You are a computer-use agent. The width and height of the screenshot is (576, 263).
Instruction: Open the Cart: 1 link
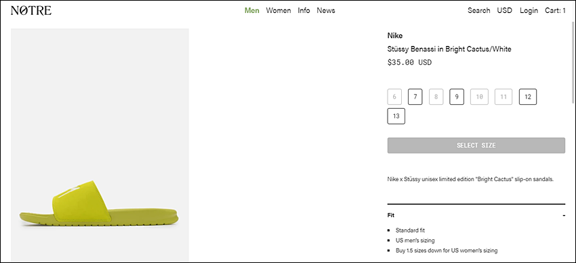coord(555,11)
